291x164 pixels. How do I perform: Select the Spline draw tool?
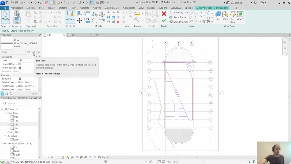point(209,17)
